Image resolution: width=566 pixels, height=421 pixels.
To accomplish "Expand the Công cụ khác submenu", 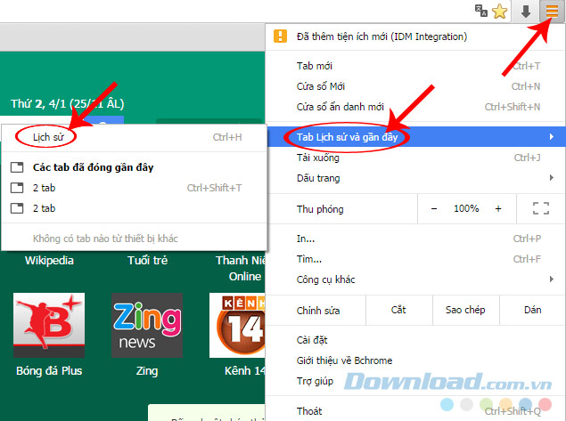I will point(415,279).
